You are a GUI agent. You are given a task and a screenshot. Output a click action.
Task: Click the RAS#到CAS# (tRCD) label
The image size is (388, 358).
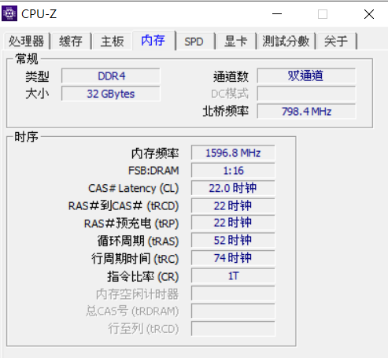pyautogui.click(x=124, y=206)
